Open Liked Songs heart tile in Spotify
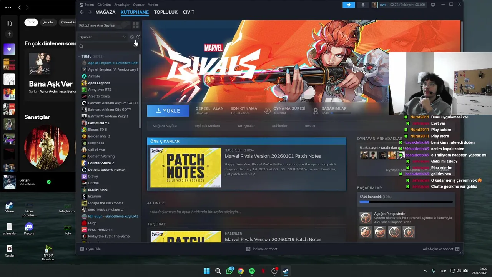The height and width of the screenshot is (277, 492). (9, 49)
